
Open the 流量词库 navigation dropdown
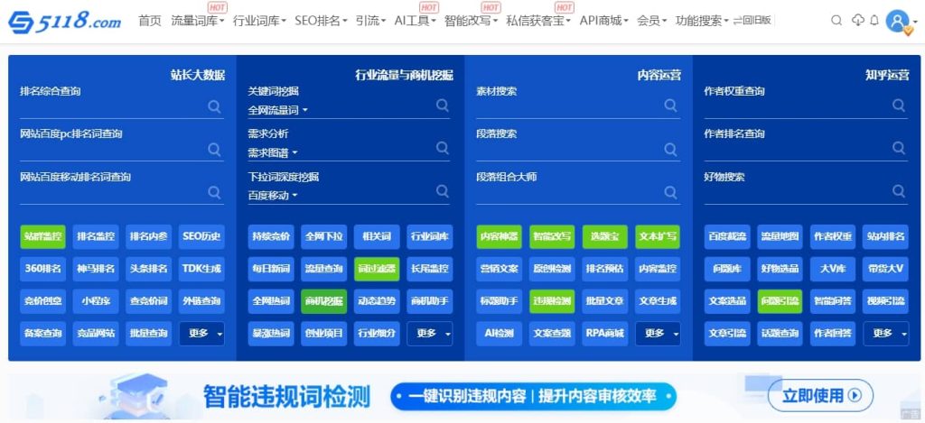pos(198,22)
